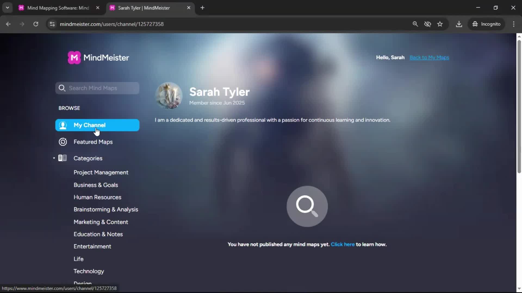Restore down the browser window
The image size is (522, 293).
click(x=496, y=8)
